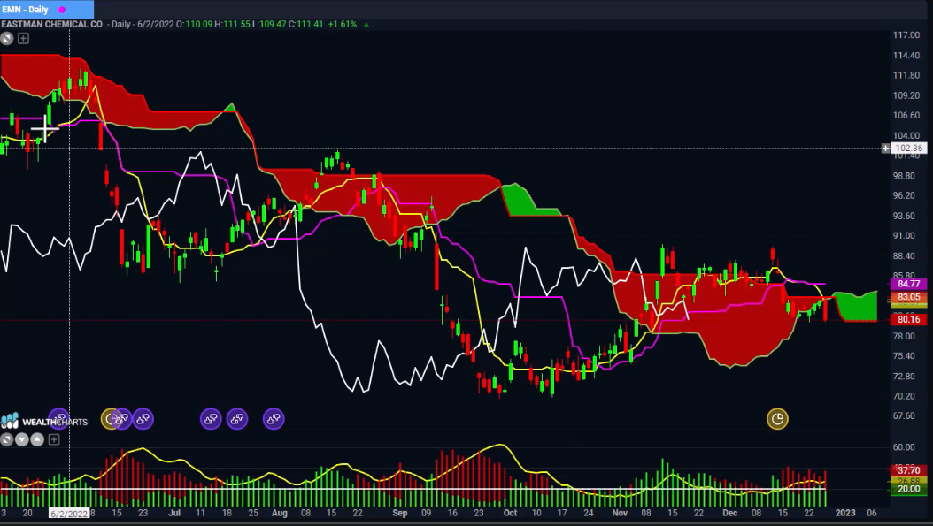Open the thumbs event marker near Aug 1
Screen dimensions: 933x526
coord(274,419)
